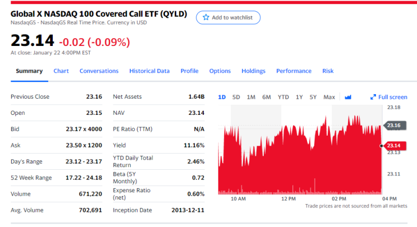Click the Yield value 11.16%
This screenshot has width=417, height=227.
click(194, 145)
